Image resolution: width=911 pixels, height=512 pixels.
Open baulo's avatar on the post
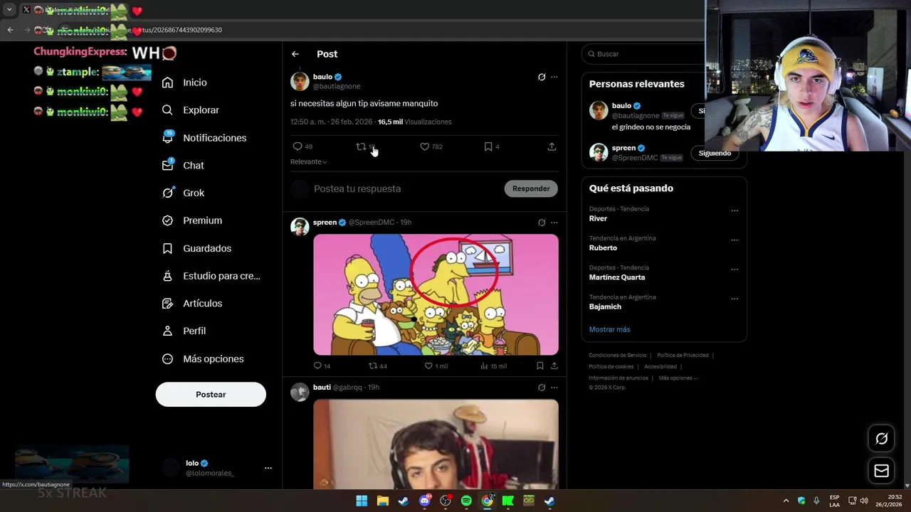[x=300, y=81]
